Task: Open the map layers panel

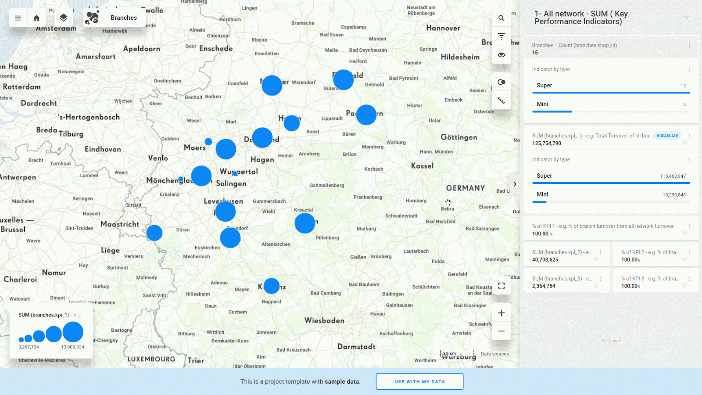Action: [64, 18]
